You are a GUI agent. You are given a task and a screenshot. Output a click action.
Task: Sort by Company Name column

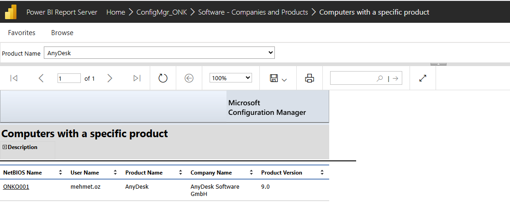pyautogui.click(x=251, y=173)
